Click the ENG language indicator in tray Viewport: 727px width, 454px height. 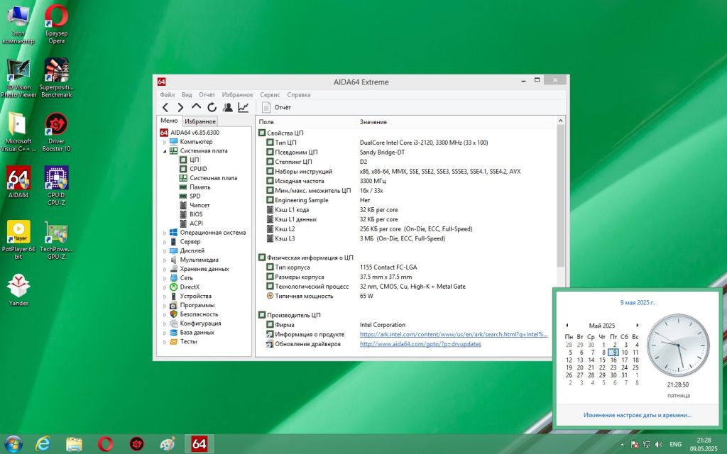pos(676,444)
